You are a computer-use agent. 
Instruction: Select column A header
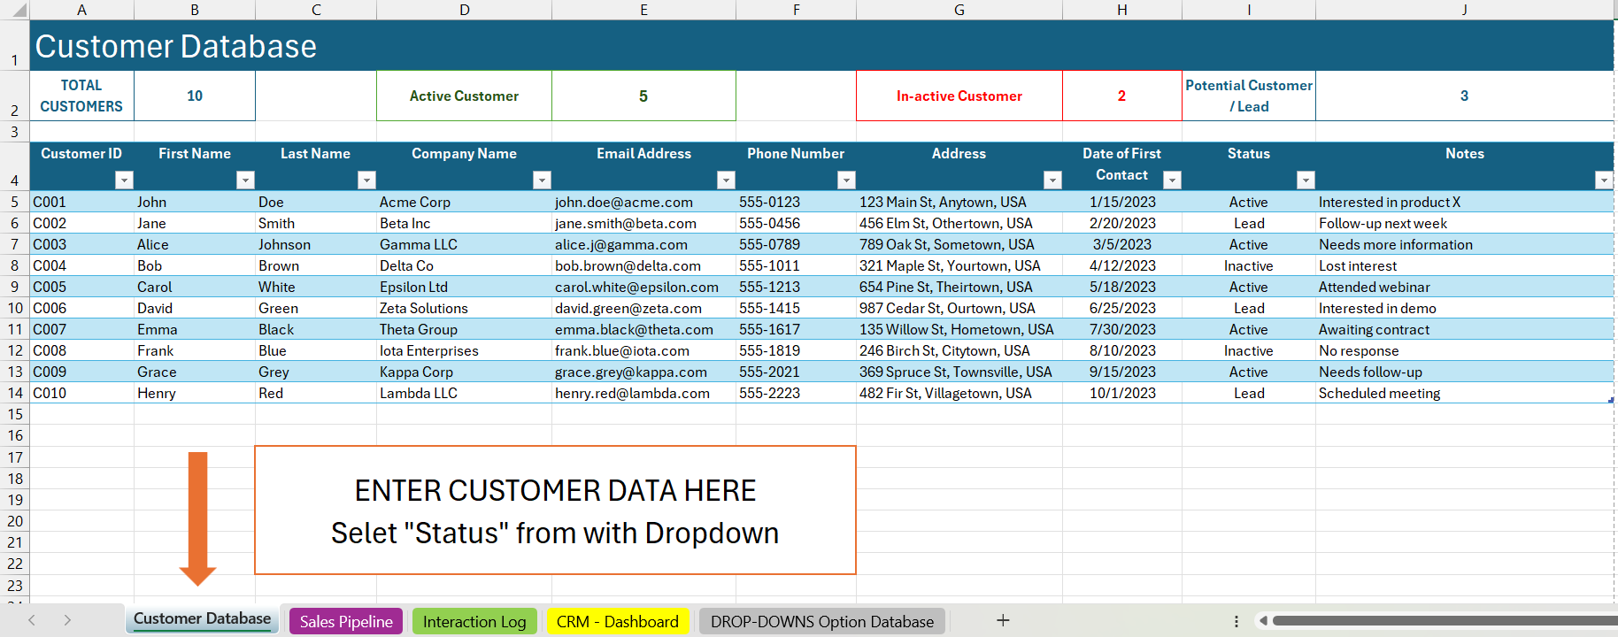[81, 10]
